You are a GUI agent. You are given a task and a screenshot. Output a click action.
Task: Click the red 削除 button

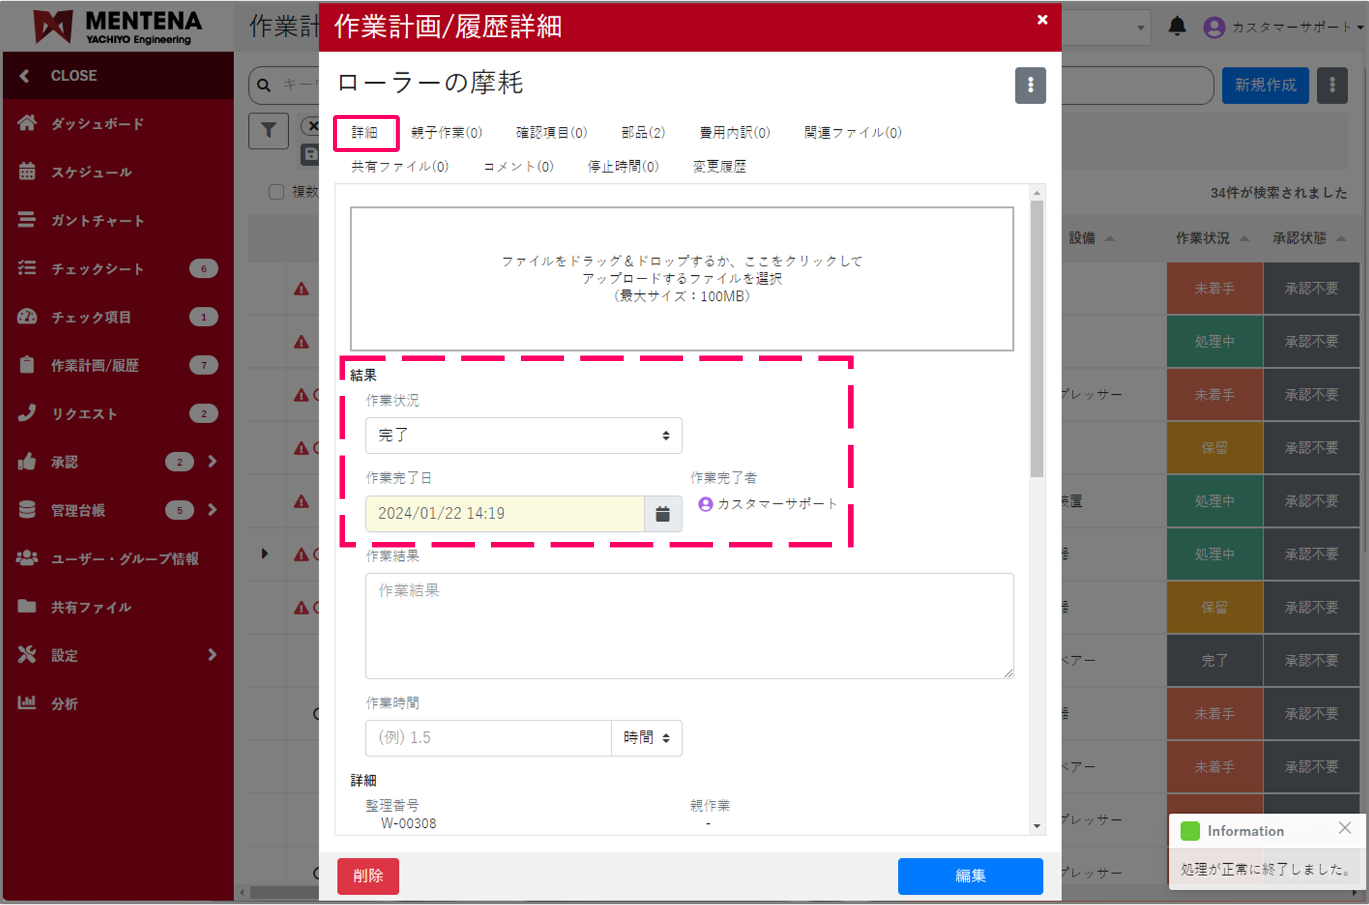pyautogui.click(x=368, y=876)
